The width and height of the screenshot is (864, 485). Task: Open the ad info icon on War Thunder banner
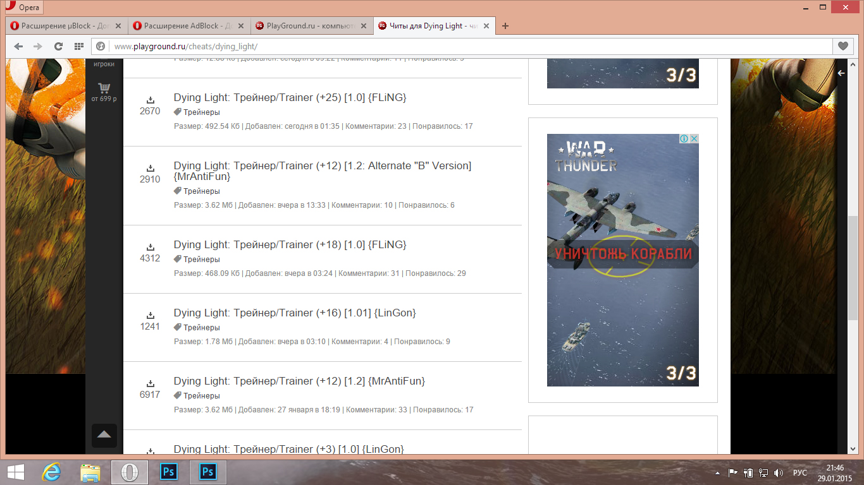pos(684,139)
